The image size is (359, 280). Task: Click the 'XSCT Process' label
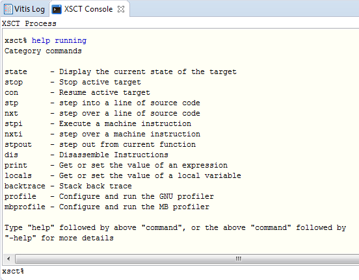(29, 23)
